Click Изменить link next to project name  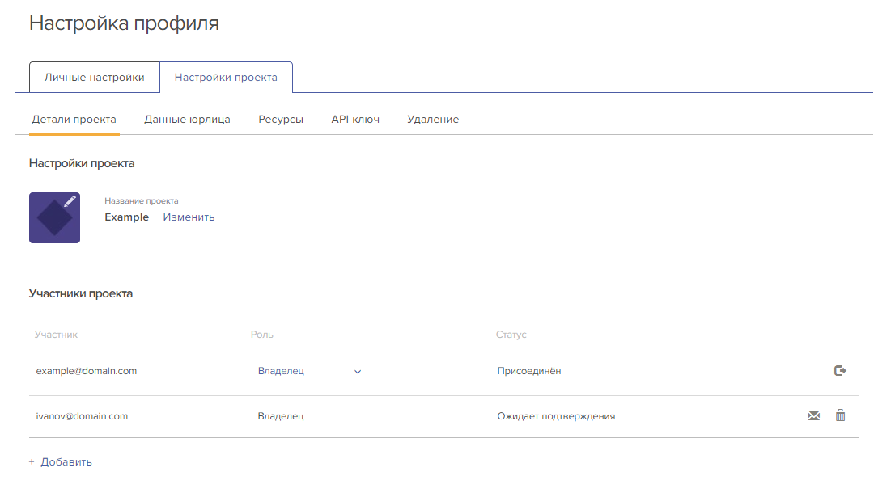pyautogui.click(x=189, y=217)
